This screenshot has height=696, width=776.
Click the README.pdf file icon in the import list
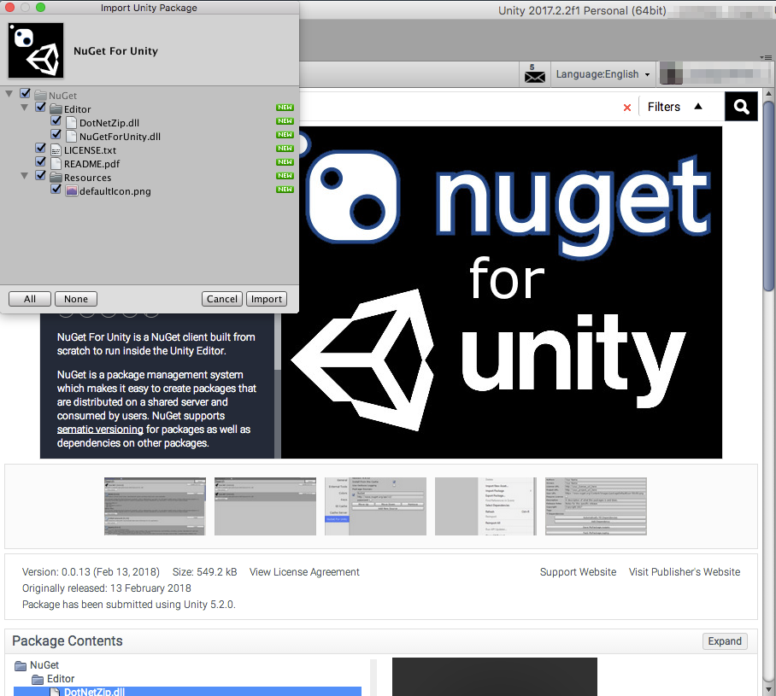(56, 163)
